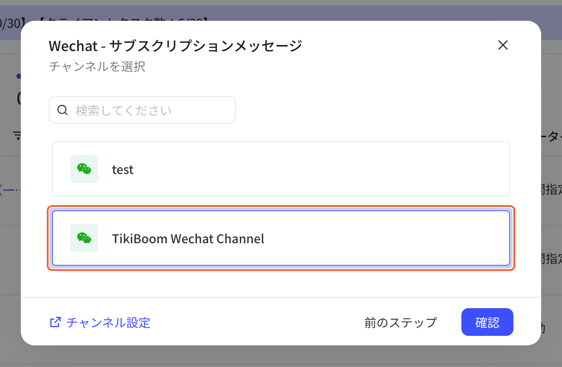Click the dialog title Wechat - サブスクリプションメッセージ
This screenshot has width=562, height=367.
(176, 45)
